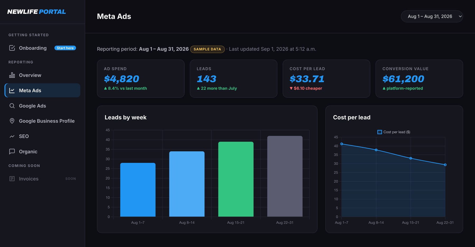This screenshot has width=475, height=247.
Task: Click the Aug 8–14 cost per lead point
Action: [x=376, y=150]
